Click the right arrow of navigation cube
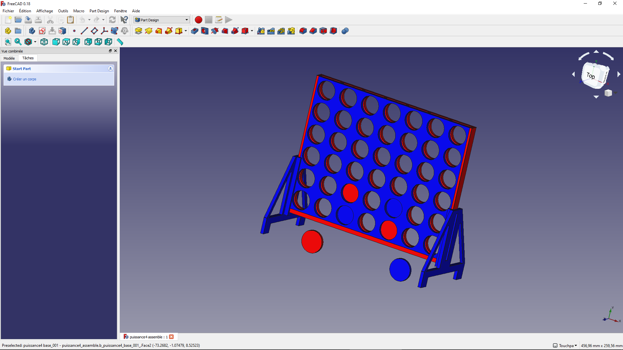The height and width of the screenshot is (350, 623). point(618,74)
